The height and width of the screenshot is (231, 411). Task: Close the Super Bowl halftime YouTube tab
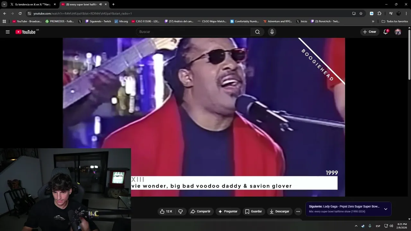tap(106, 4)
